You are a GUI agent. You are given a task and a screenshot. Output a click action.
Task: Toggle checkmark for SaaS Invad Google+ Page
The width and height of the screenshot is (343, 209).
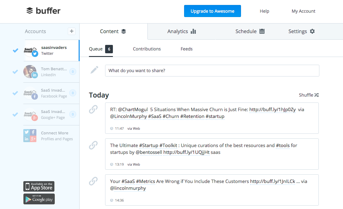click(x=15, y=115)
